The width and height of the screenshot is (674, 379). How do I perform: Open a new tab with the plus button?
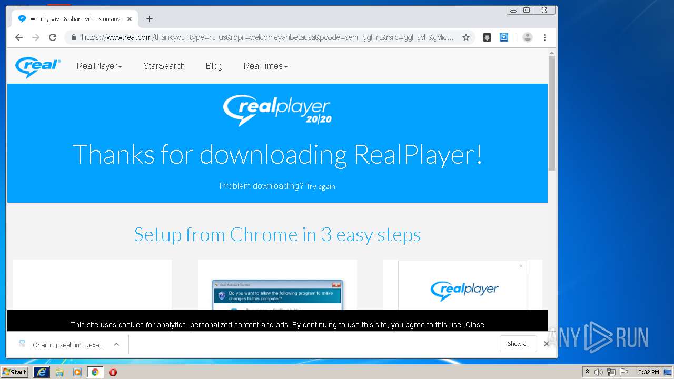pyautogui.click(x=150, y=19)
